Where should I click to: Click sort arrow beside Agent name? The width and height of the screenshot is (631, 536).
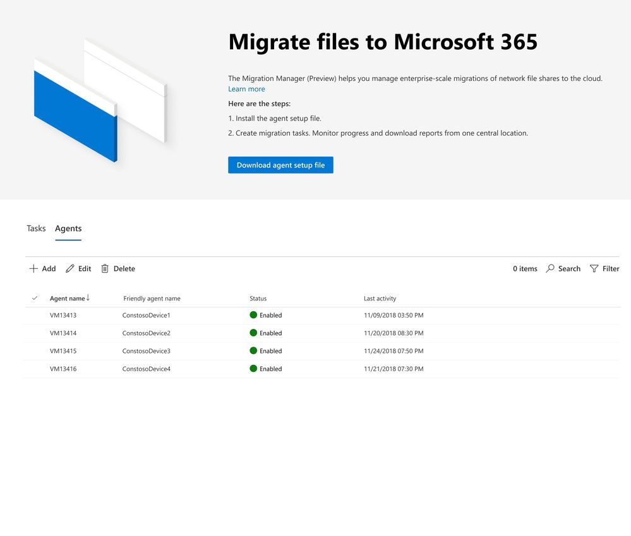[88, 298]
